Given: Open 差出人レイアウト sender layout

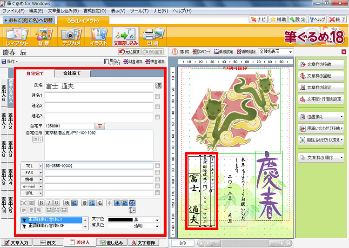Looking at the screenshot, I should pos(112,61).
